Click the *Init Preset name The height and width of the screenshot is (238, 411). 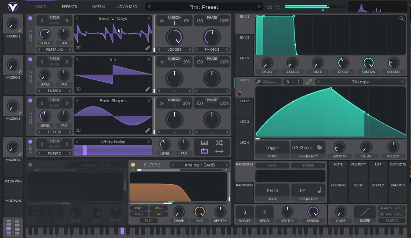click(204, 7)
